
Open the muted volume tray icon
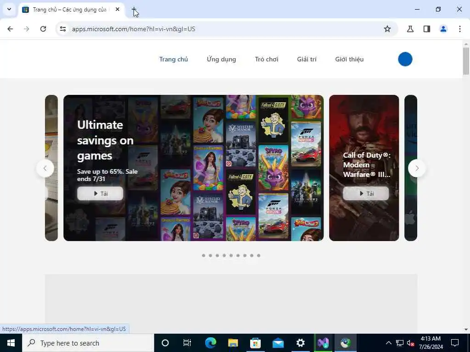pyautogui.click(x=410, y=343)
